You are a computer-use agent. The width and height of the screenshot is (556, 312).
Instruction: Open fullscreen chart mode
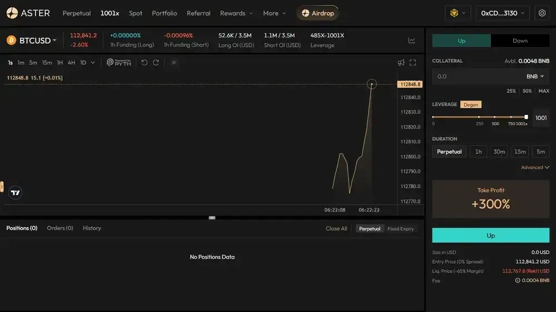click(x=413, y=63)
